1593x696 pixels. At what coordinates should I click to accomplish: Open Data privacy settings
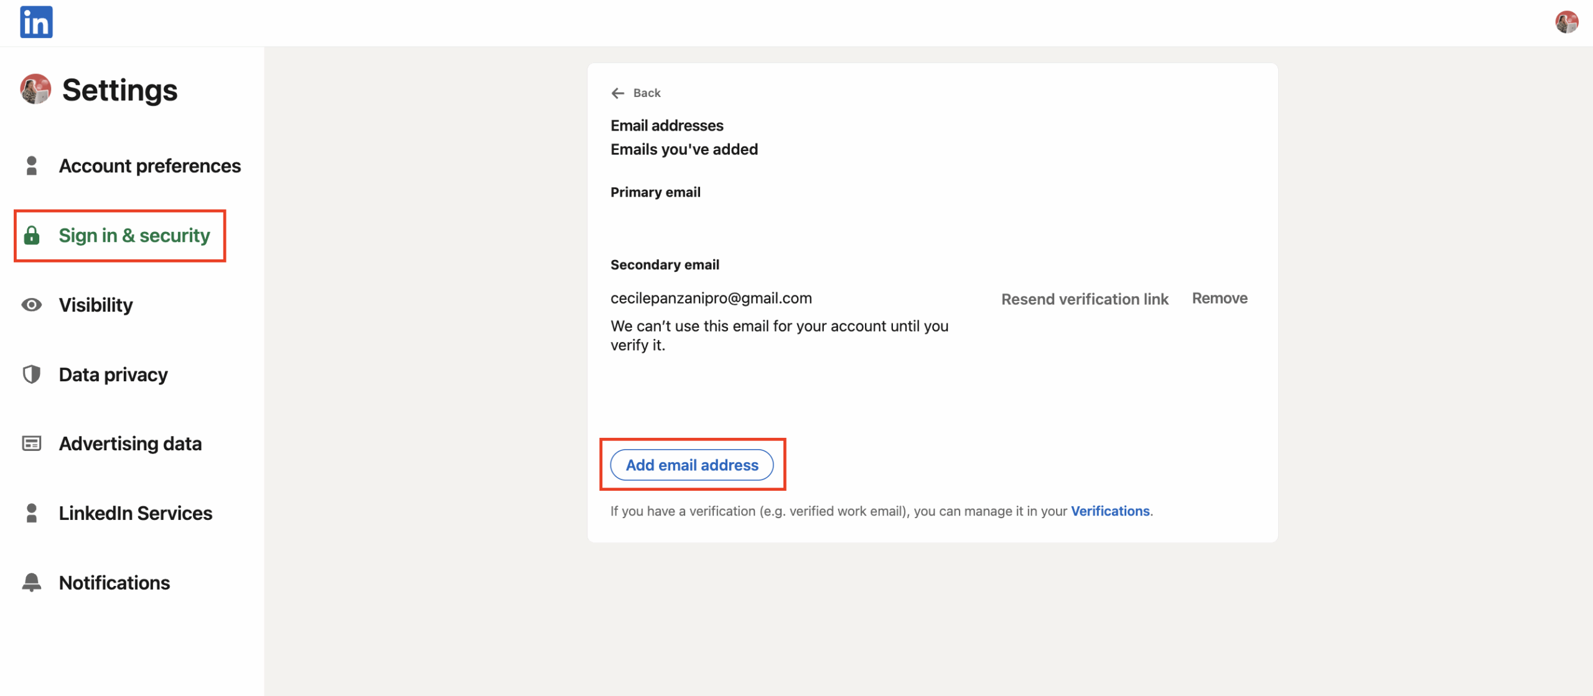click(113, 374)
